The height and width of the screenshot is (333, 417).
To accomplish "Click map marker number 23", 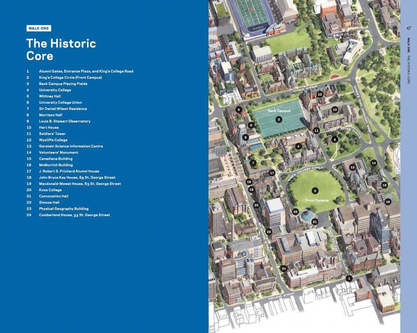I will [x=269, y=232].
